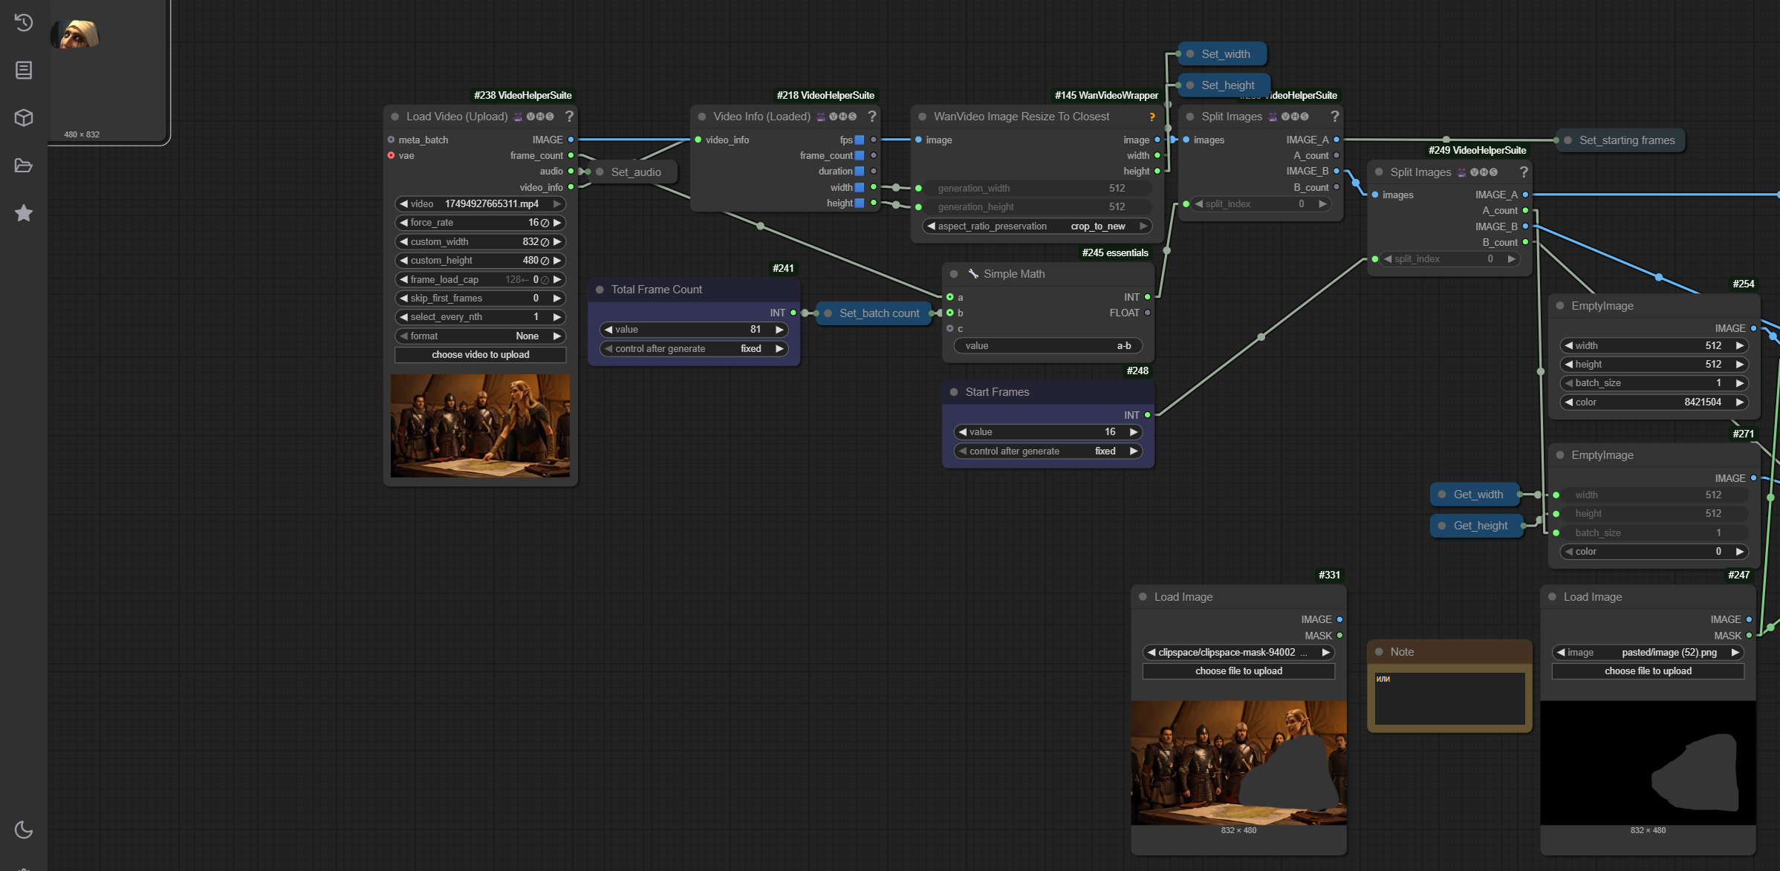Collapse the Start Frames node via dot
Screen dimensions: 1780x871
pyautogui.click(x=954, y=392)
